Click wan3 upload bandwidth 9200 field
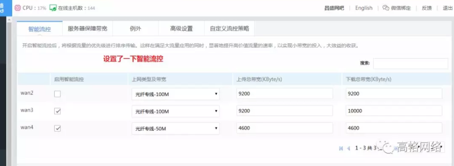 pos(285,111)
